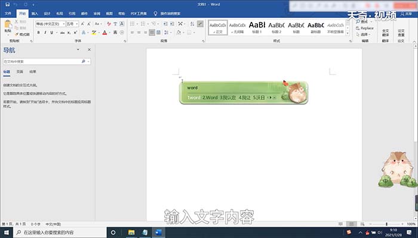
Task: Click the Paste clipboard icon
Action: pyautogui.click(x=8, y=24)
